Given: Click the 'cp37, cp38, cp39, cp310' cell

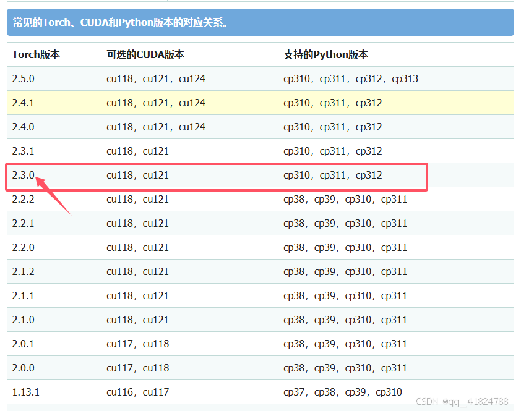Looking at the screenshot, I should coord(396,392).
